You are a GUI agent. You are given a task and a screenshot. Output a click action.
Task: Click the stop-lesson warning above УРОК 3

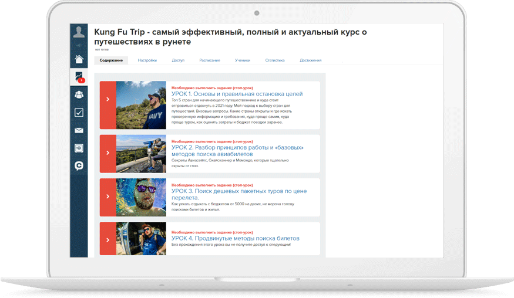pyautogui.click(x=212, y=185)
